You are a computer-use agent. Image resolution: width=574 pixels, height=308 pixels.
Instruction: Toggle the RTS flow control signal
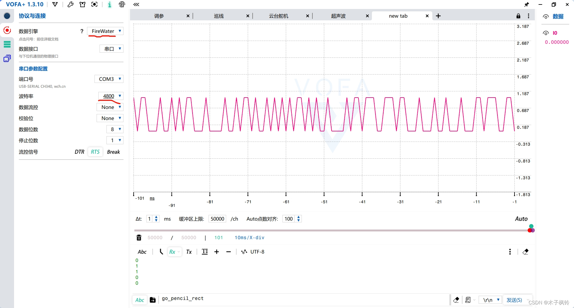pyautogui.click(x=95, y=152)
